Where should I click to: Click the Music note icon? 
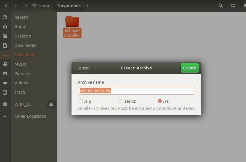point(5,64)
